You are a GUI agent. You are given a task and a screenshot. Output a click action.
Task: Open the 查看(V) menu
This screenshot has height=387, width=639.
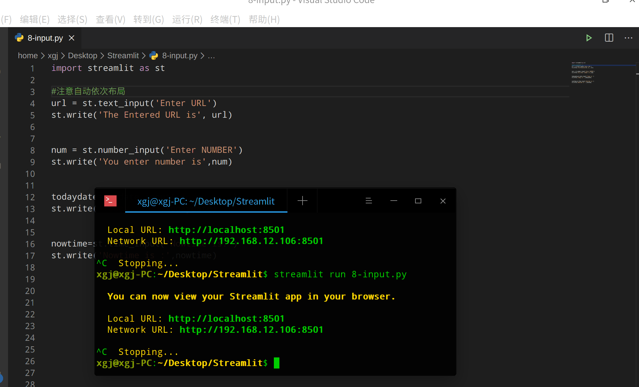coord(110,20)
